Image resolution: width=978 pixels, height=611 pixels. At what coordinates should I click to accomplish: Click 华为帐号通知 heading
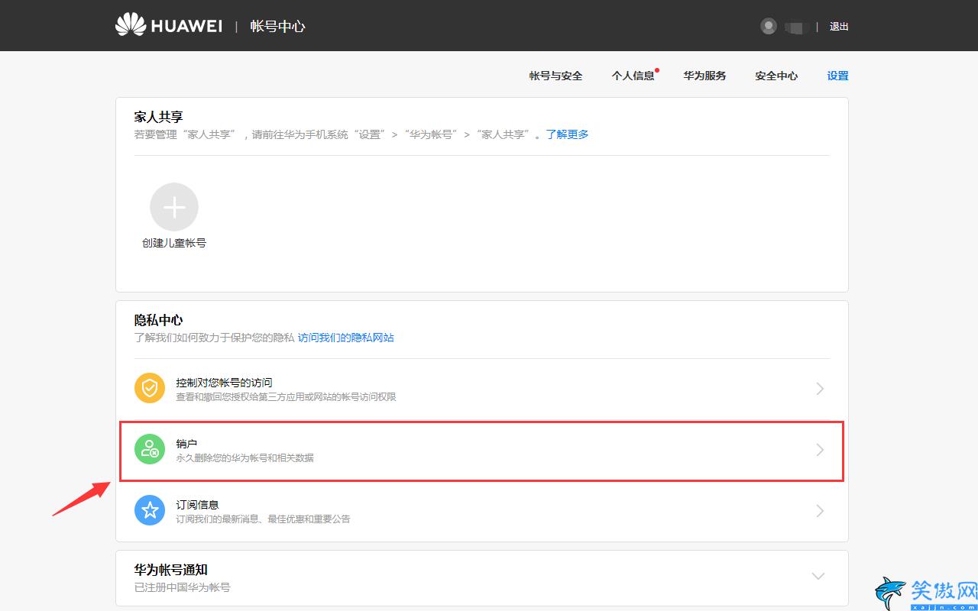[171, 570]
